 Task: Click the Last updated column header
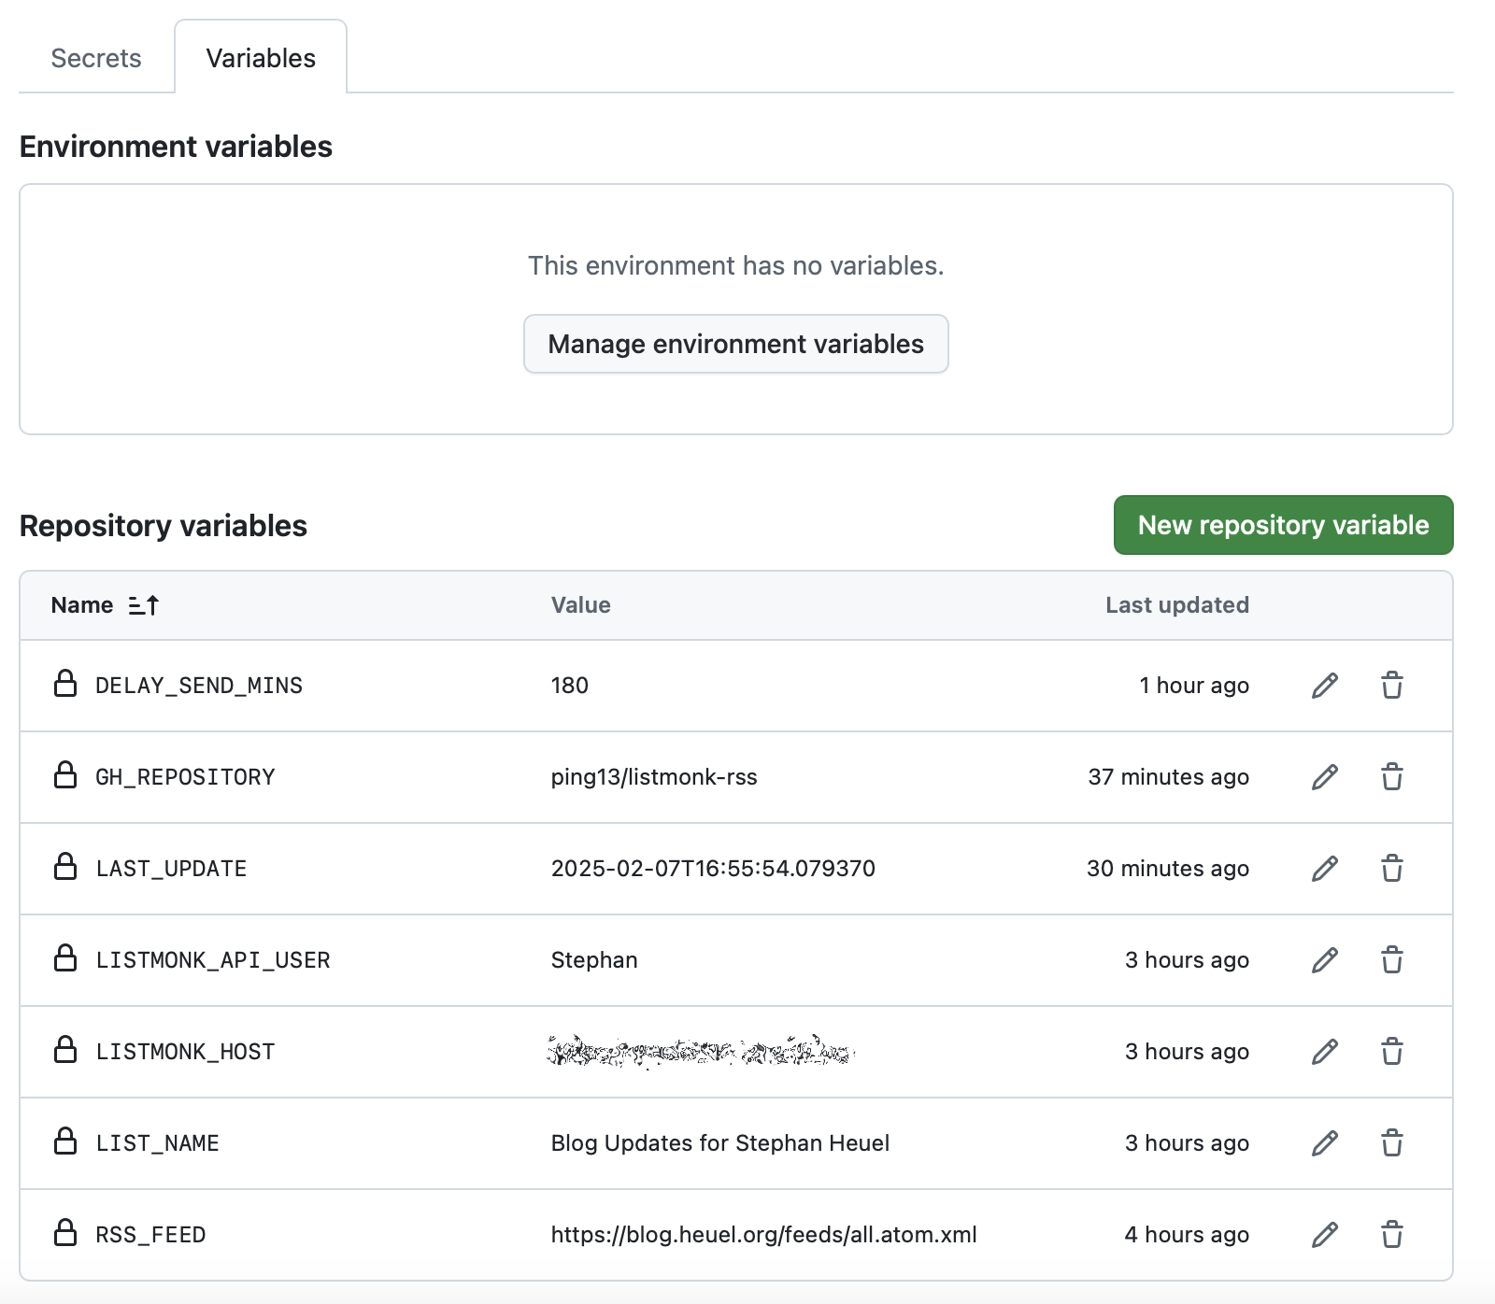1177,605
